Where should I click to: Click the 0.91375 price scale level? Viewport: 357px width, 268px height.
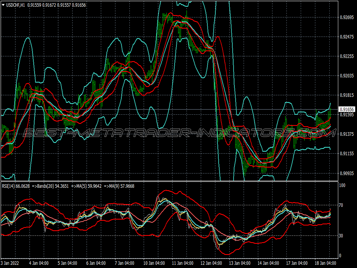click(x=347, y=134)
